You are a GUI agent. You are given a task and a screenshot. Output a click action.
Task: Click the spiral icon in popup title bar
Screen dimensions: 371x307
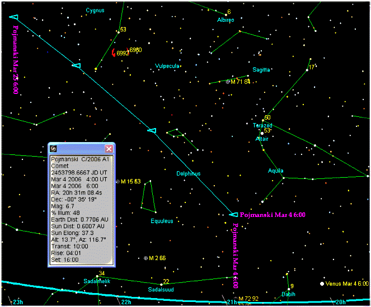tap(53, 149)
